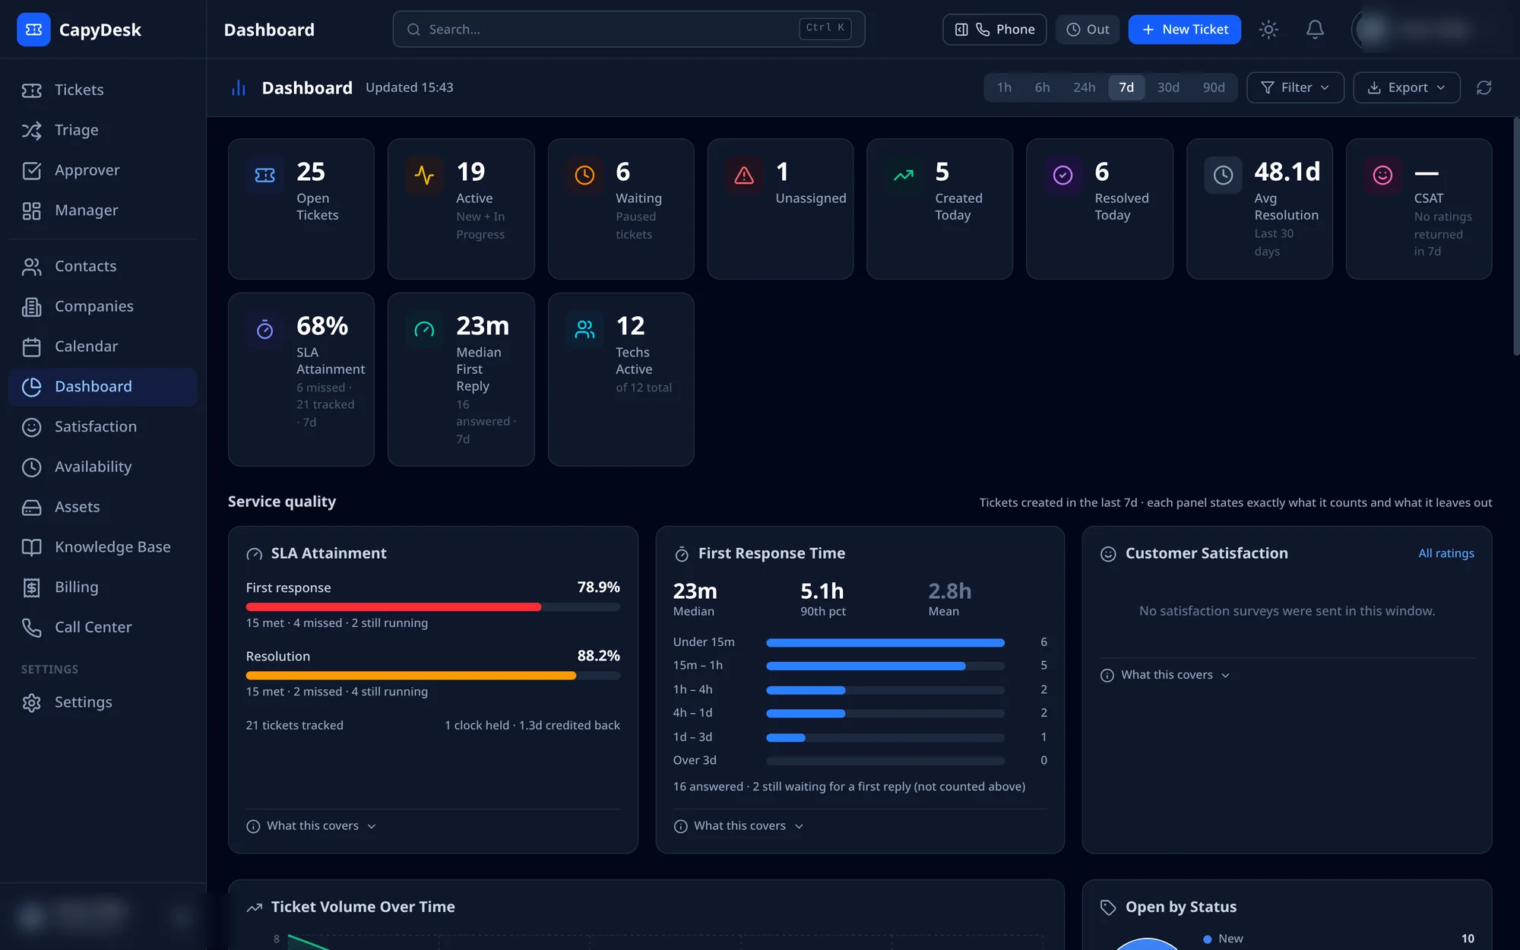
Task: Click the CSAT smiley icon
Action: click(1382, 176)
